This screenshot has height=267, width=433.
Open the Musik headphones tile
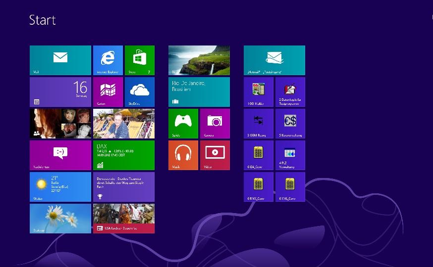(183, 155)
